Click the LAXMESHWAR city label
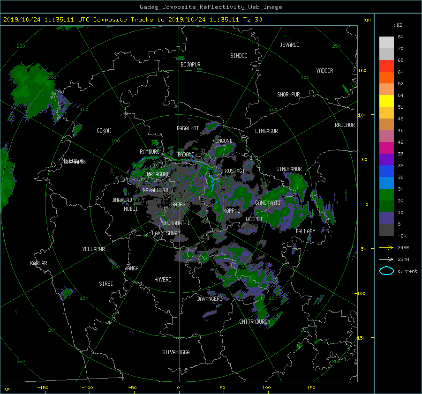The image size is (422, 394). point(166,233)
